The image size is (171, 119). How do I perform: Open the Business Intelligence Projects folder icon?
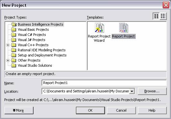pos(14,24)
